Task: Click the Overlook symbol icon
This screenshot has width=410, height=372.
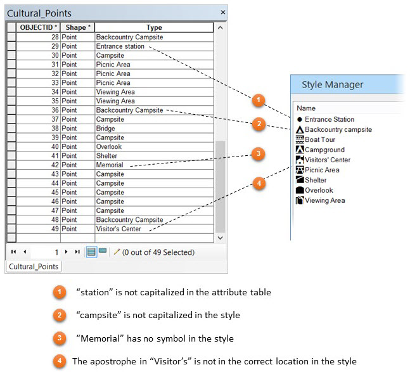Action: click(x=300, y=190)
